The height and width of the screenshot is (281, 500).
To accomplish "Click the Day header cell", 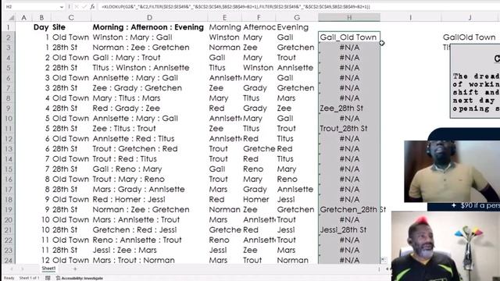I will point(41,27).
